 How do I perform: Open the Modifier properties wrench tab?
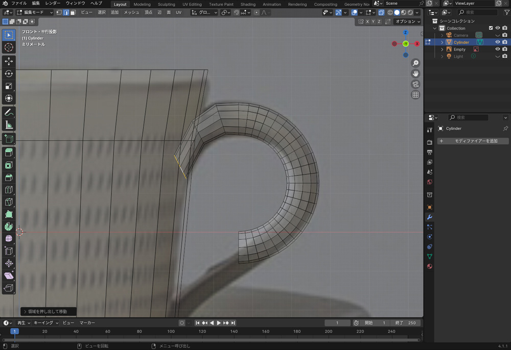click(430, 217)
